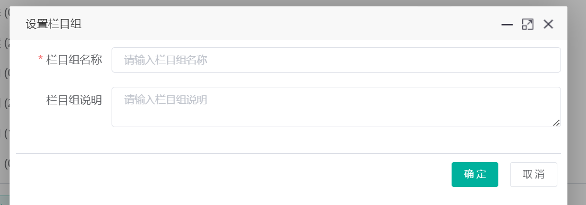Grab the textarea resize handle corner
The image size is (586, 205).
[556, 122]
